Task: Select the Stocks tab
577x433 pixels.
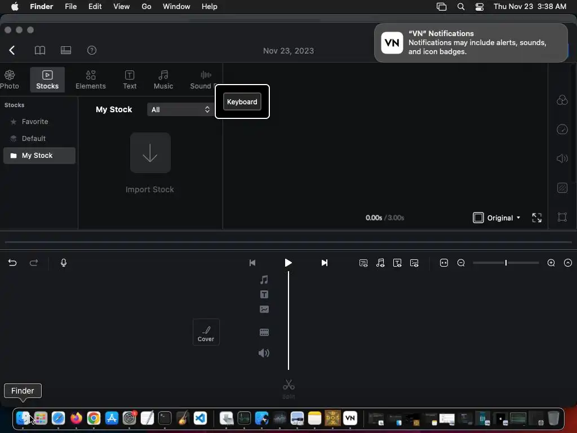Action: point(47,79)
